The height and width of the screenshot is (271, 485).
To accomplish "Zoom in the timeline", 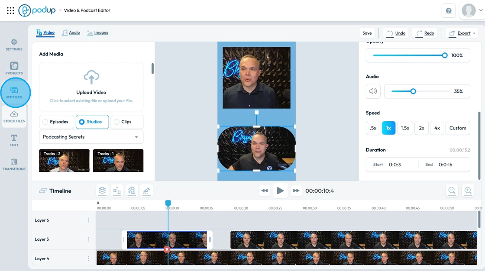I will click(468, 191).
